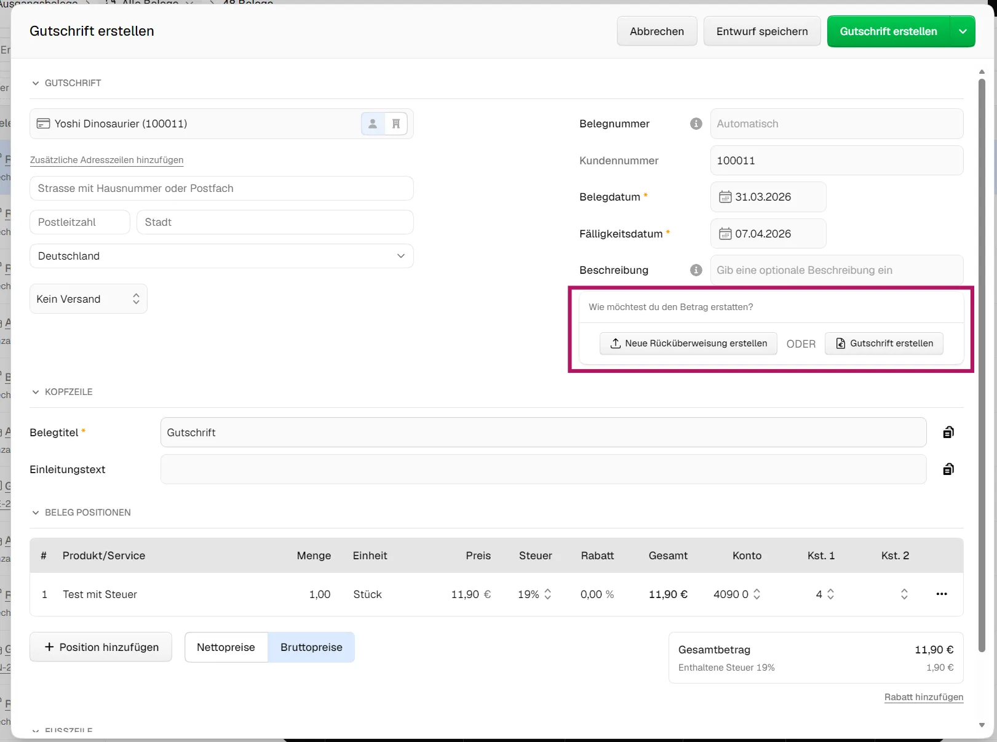Select the person contact type icon
The height and width of the screenshot is (742, 997).
[373, 124]
